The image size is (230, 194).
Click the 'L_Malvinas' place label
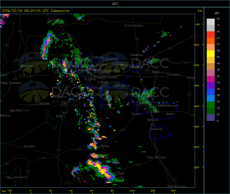tap(101, 95)
